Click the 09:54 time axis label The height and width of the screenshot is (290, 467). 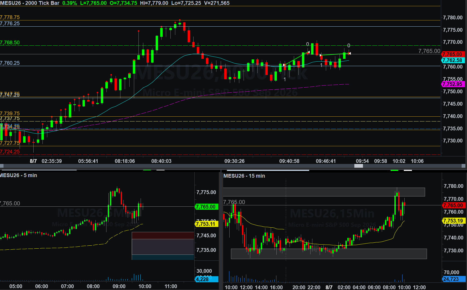click(362, 161)
